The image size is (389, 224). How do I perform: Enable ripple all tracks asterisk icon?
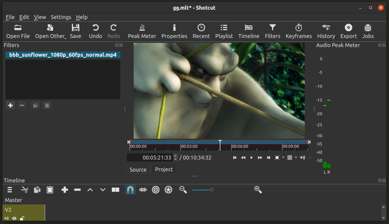(169, 190)
